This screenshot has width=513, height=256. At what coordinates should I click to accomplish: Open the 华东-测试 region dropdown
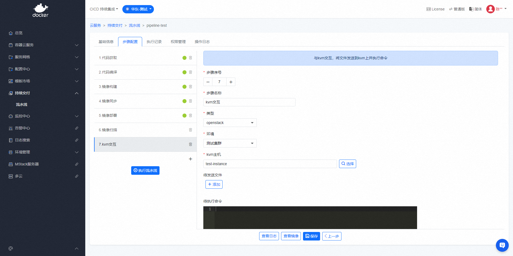(x=138, y=9)
